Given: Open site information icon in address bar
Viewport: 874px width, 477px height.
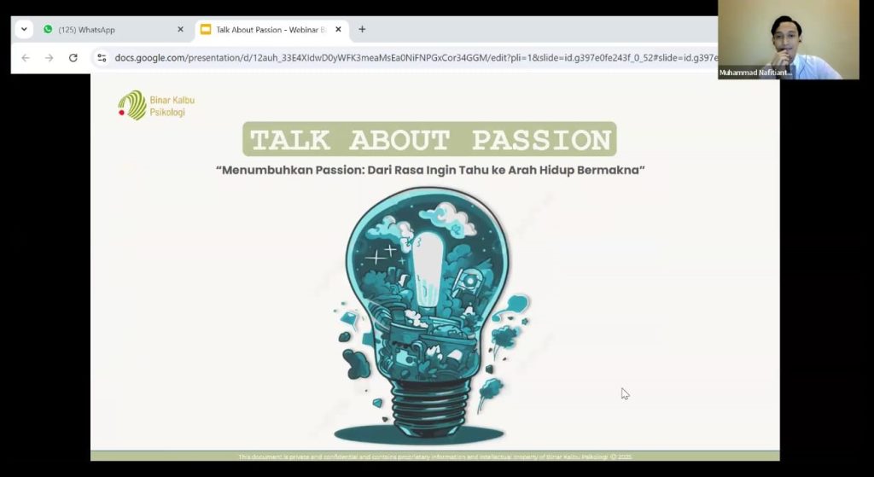Looking at the screenshot, I should coord(102,58).
